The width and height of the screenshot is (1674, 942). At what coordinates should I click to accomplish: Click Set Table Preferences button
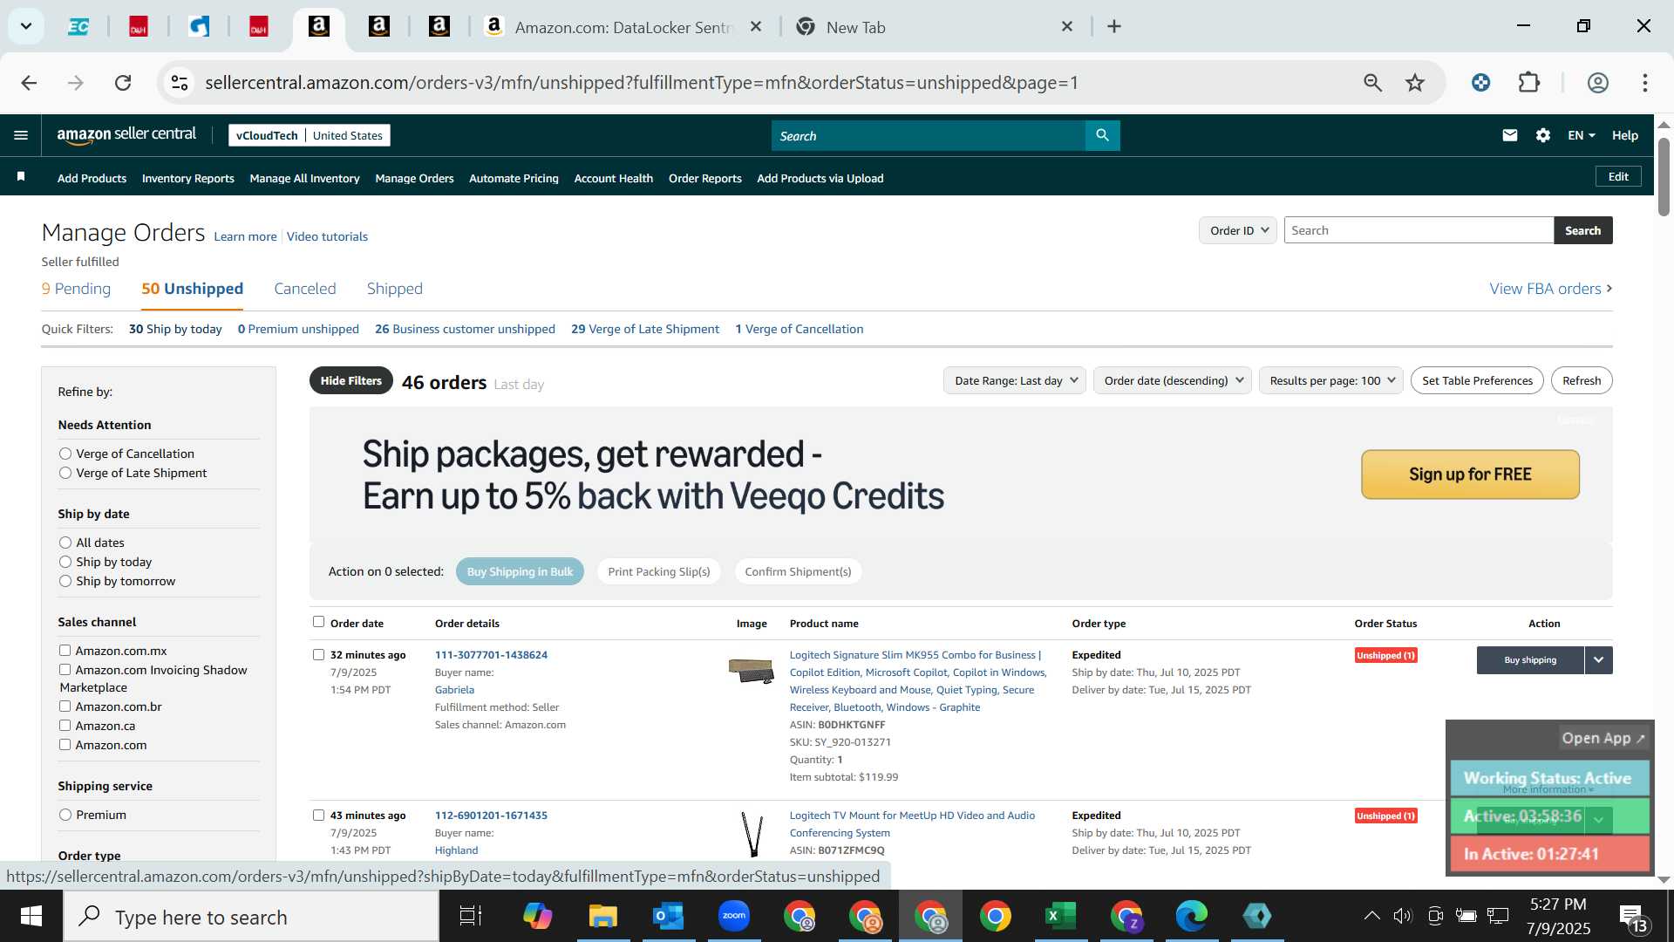[x=1477, y=380]
